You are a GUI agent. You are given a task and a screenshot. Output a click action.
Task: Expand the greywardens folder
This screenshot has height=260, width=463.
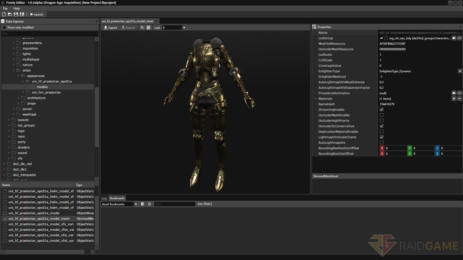click(14, 43)
